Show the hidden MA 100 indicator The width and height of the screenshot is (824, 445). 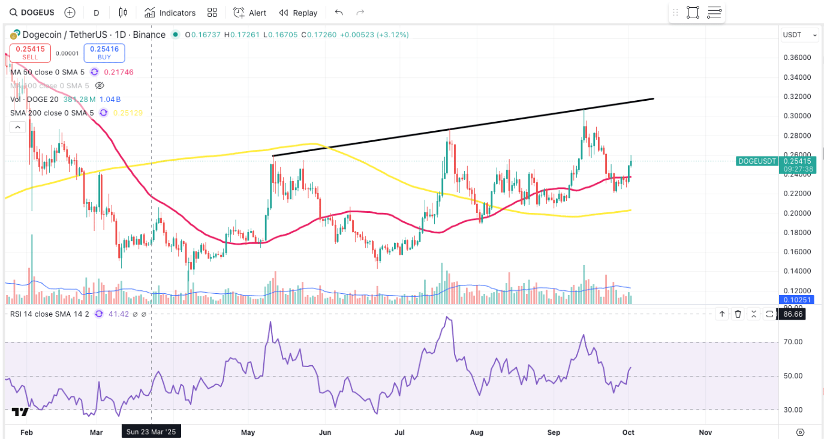(100, 86)
